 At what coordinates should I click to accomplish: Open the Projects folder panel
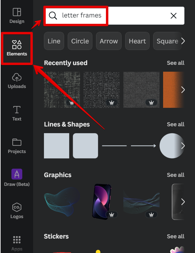click(17, 146)
